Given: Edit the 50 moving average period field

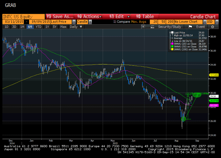Looking at the screenshot, I should 162,22.
